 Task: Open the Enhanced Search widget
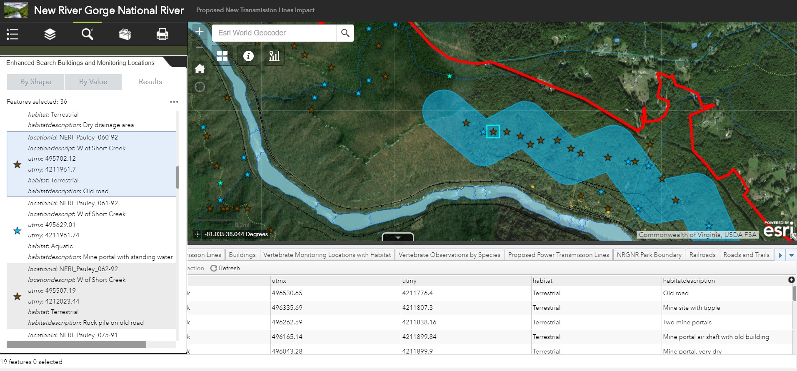click(x=87, y=34)
